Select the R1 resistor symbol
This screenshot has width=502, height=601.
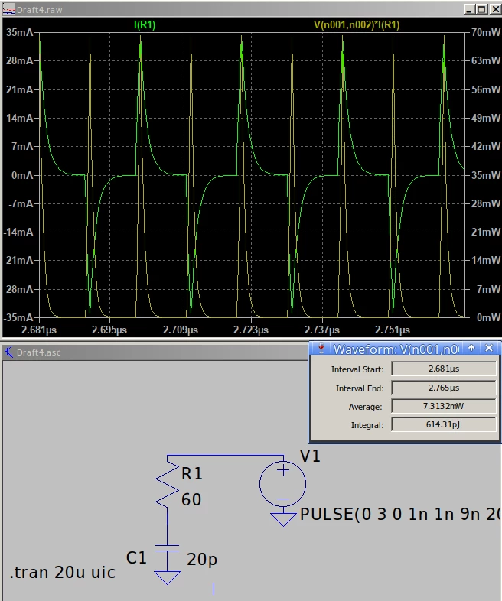(x=167, y=487)
